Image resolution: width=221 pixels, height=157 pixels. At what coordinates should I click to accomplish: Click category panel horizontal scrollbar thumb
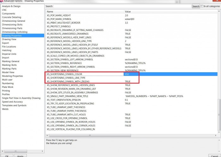15,151
